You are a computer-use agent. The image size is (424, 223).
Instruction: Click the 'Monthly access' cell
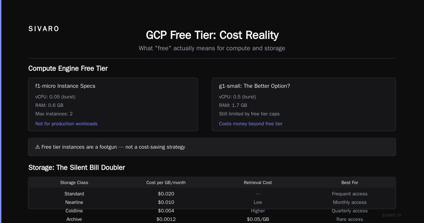click(x=350, y=202)
